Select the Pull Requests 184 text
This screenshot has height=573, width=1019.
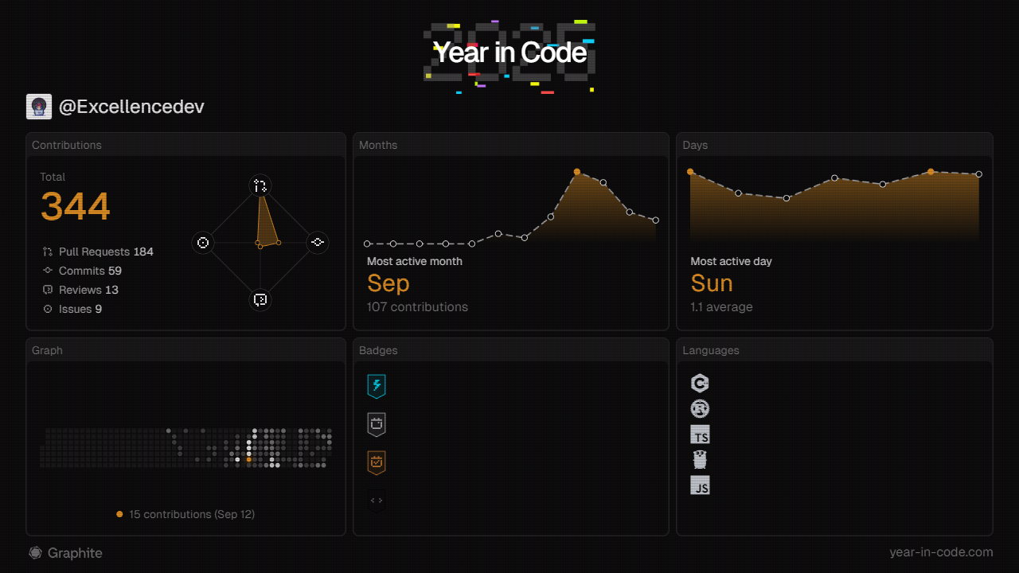coord(106,251)
